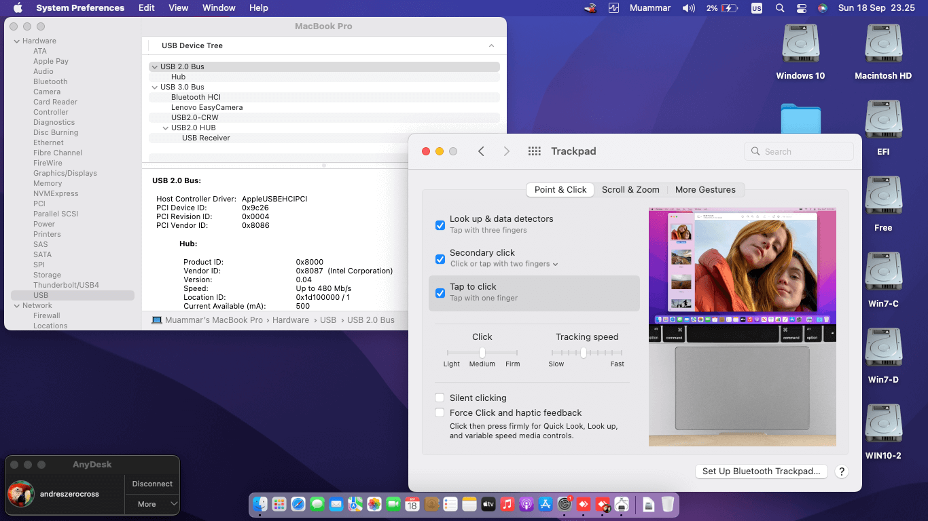Viewport: 928px width, 521px height.
Task: Open Launchpad in the Dock
Action: coord(279,504)
